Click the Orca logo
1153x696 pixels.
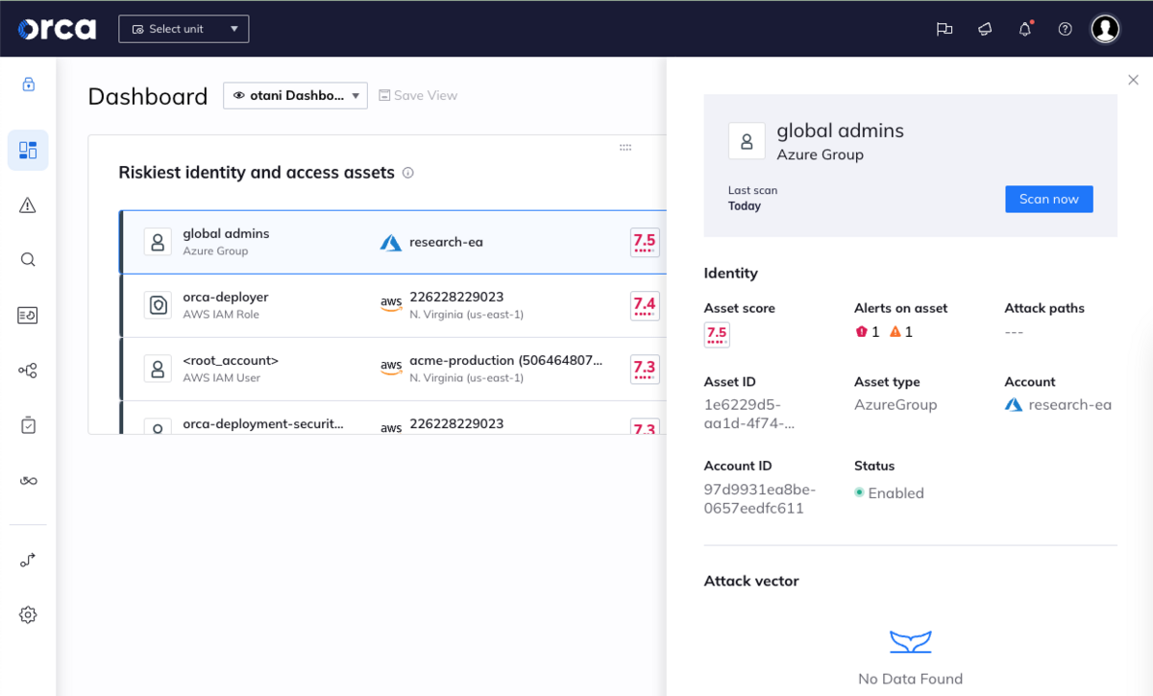pos(57,29)
